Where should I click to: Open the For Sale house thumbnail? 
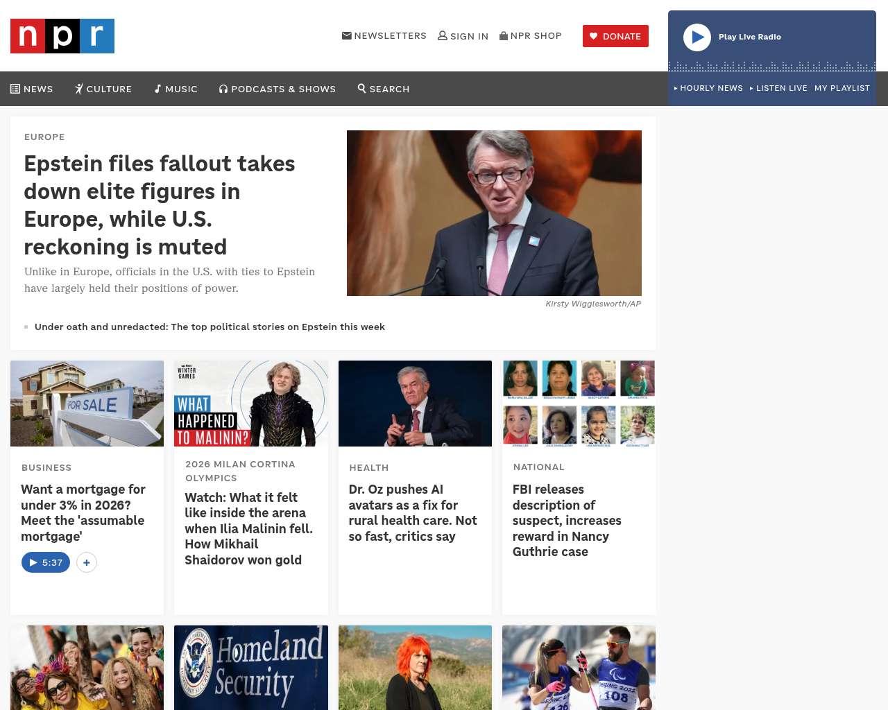click(x=87, y=404)
